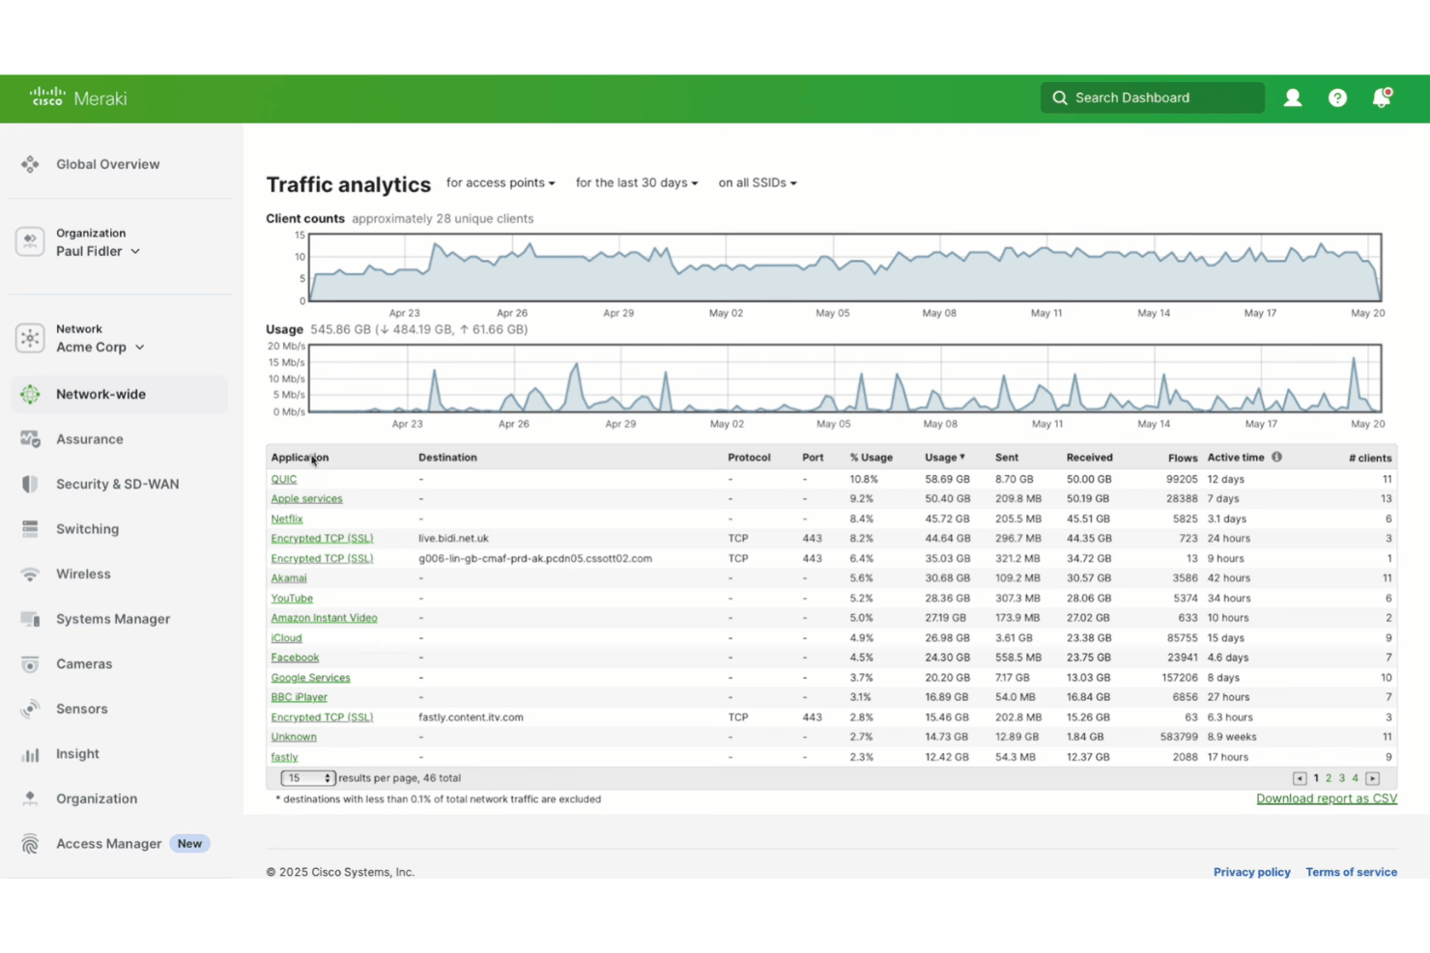Open the Google Services link
1430x953 pixels.
(310, 678)
